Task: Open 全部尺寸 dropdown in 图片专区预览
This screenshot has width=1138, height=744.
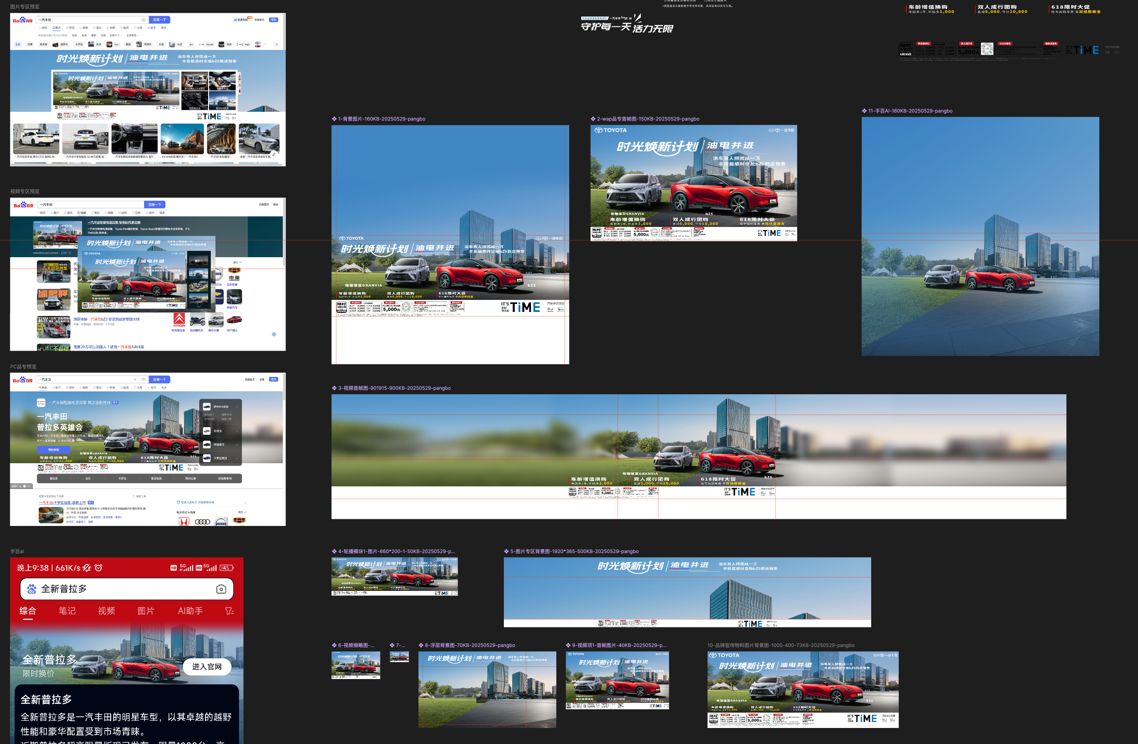Action: [116, 36]
